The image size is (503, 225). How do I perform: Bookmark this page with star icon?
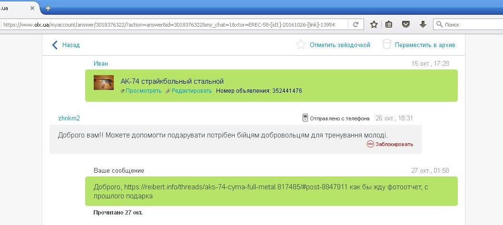(x=374, y=24)
